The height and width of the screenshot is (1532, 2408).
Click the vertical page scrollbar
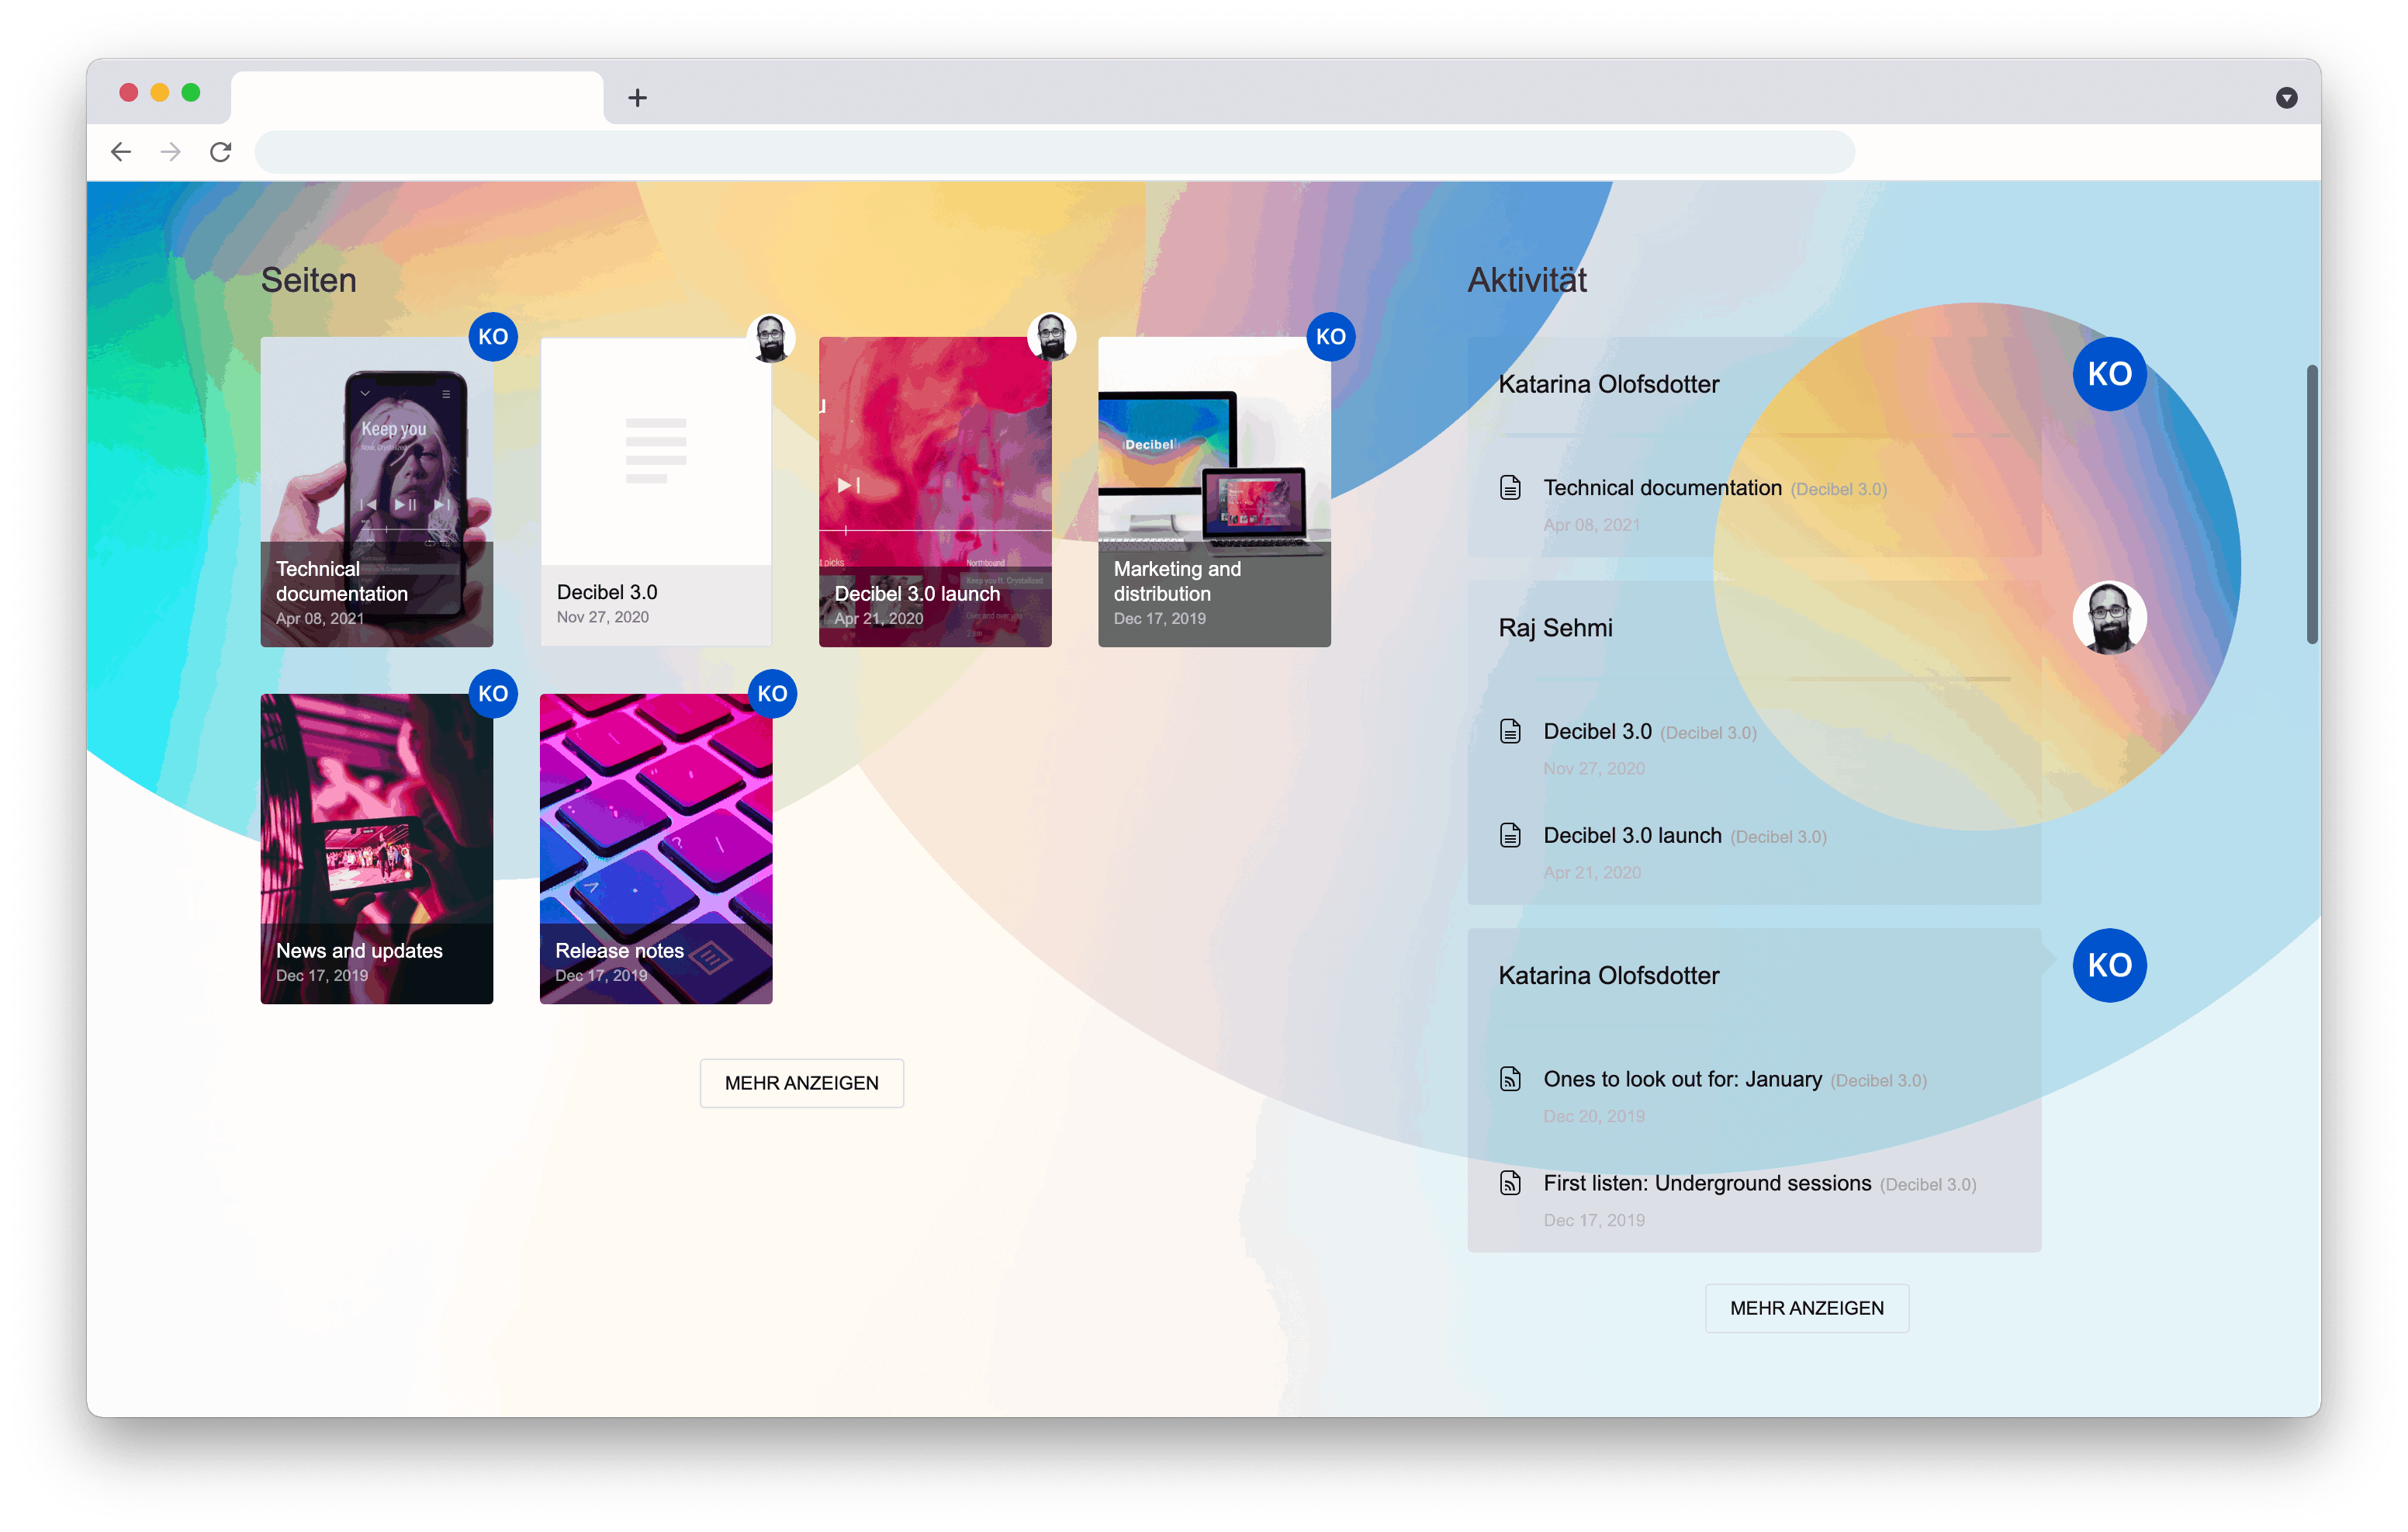[x=2312, y=504]
